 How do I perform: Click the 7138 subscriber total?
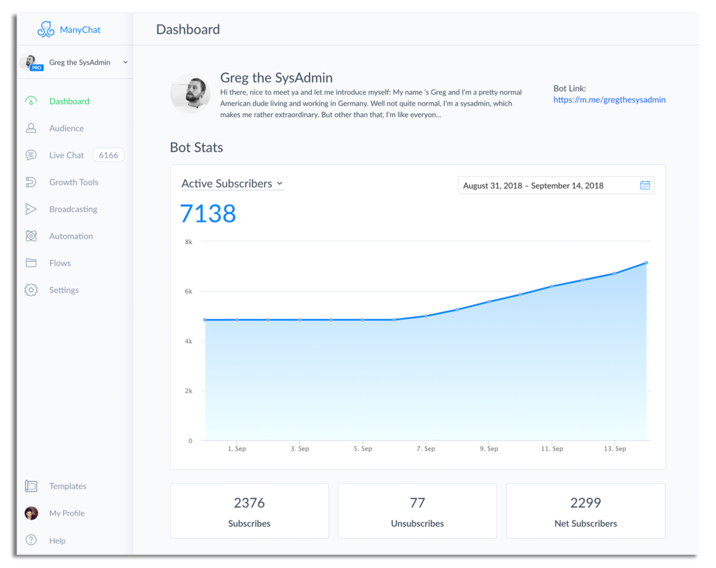click(x=208, y=213)
